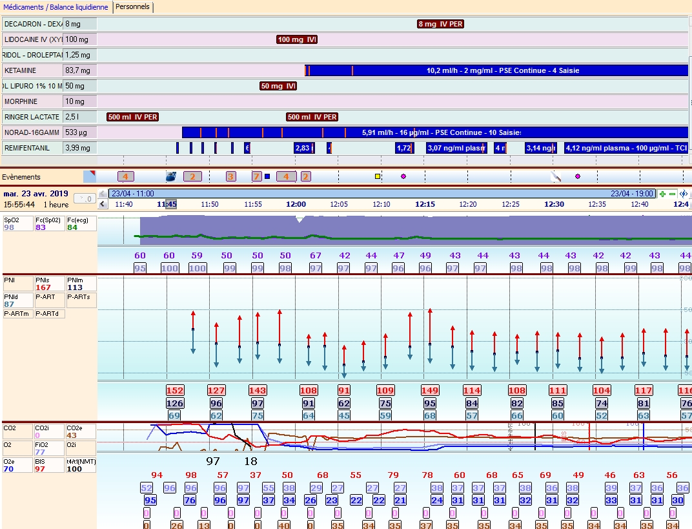Click the heart rate value 67

(316, 255)
